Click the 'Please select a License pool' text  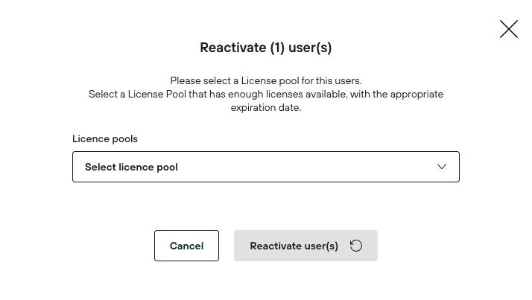coord(265,80)
